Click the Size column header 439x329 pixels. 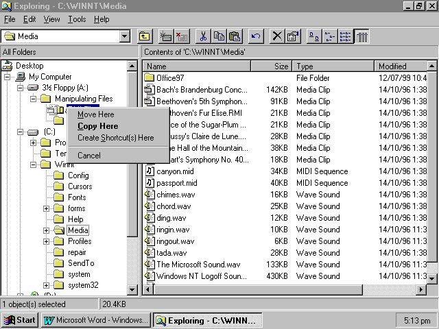tap(272, 66)
